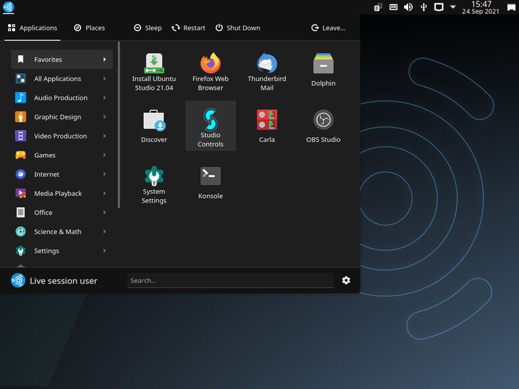
Task: Select the Settings category
Action: point(62,251)
